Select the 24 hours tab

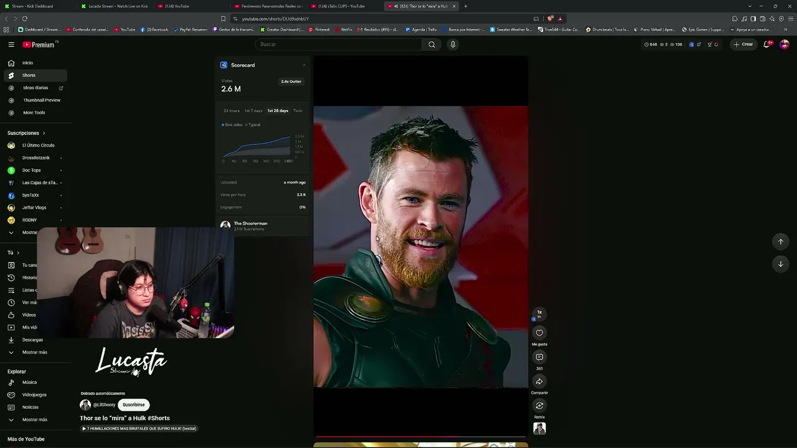232,111
